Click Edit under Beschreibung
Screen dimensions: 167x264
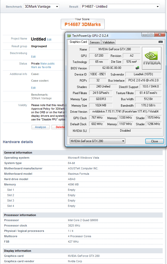[x=33, y=57]
